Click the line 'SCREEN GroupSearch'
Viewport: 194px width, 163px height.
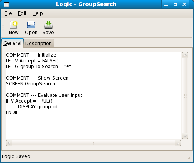(x=30, y=84)
